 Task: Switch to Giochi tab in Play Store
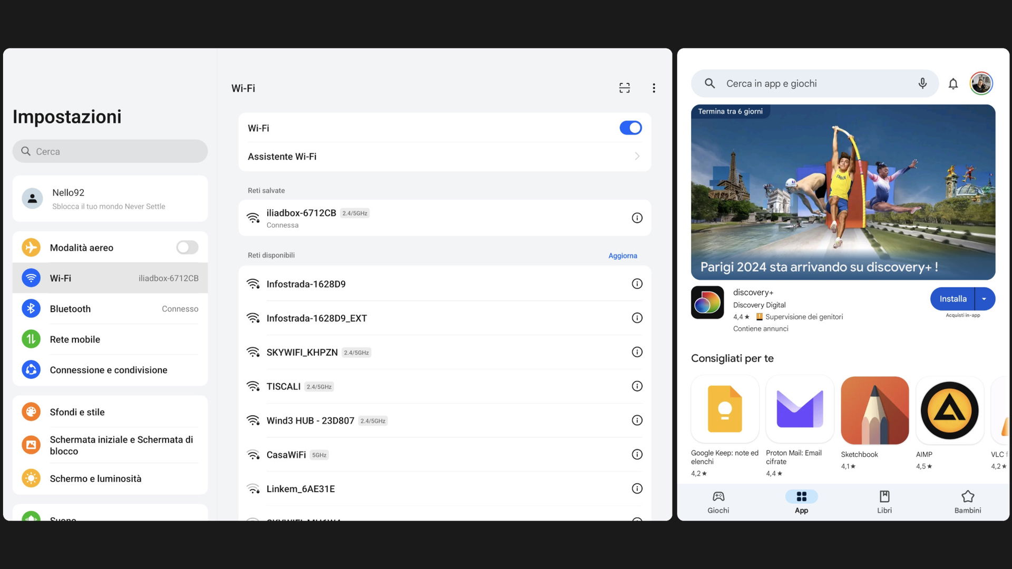click(x=718, y=502)
